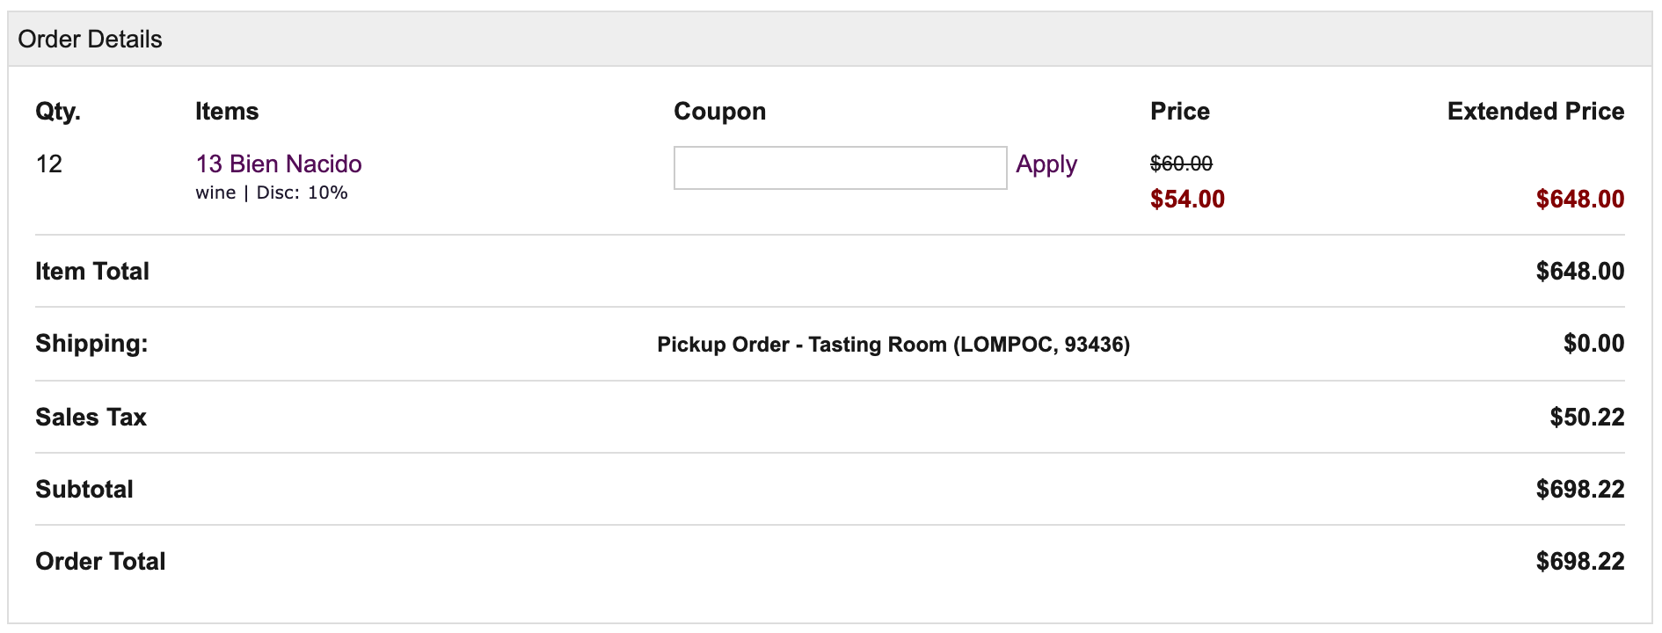Image resolution: width=1662 pixels, height=633 pixels.
Task: Click the Order Total label
Action: point(100,561)
